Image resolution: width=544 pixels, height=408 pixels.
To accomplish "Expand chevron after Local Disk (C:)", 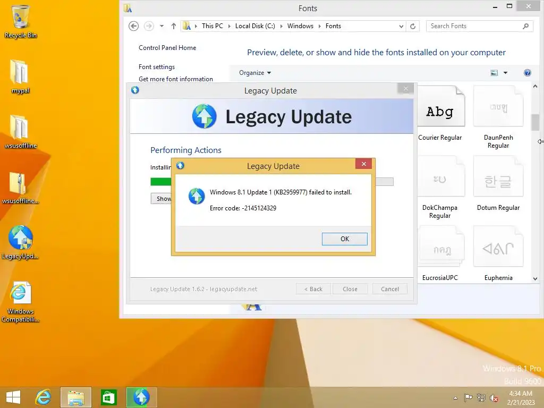I will click(281, 26).
